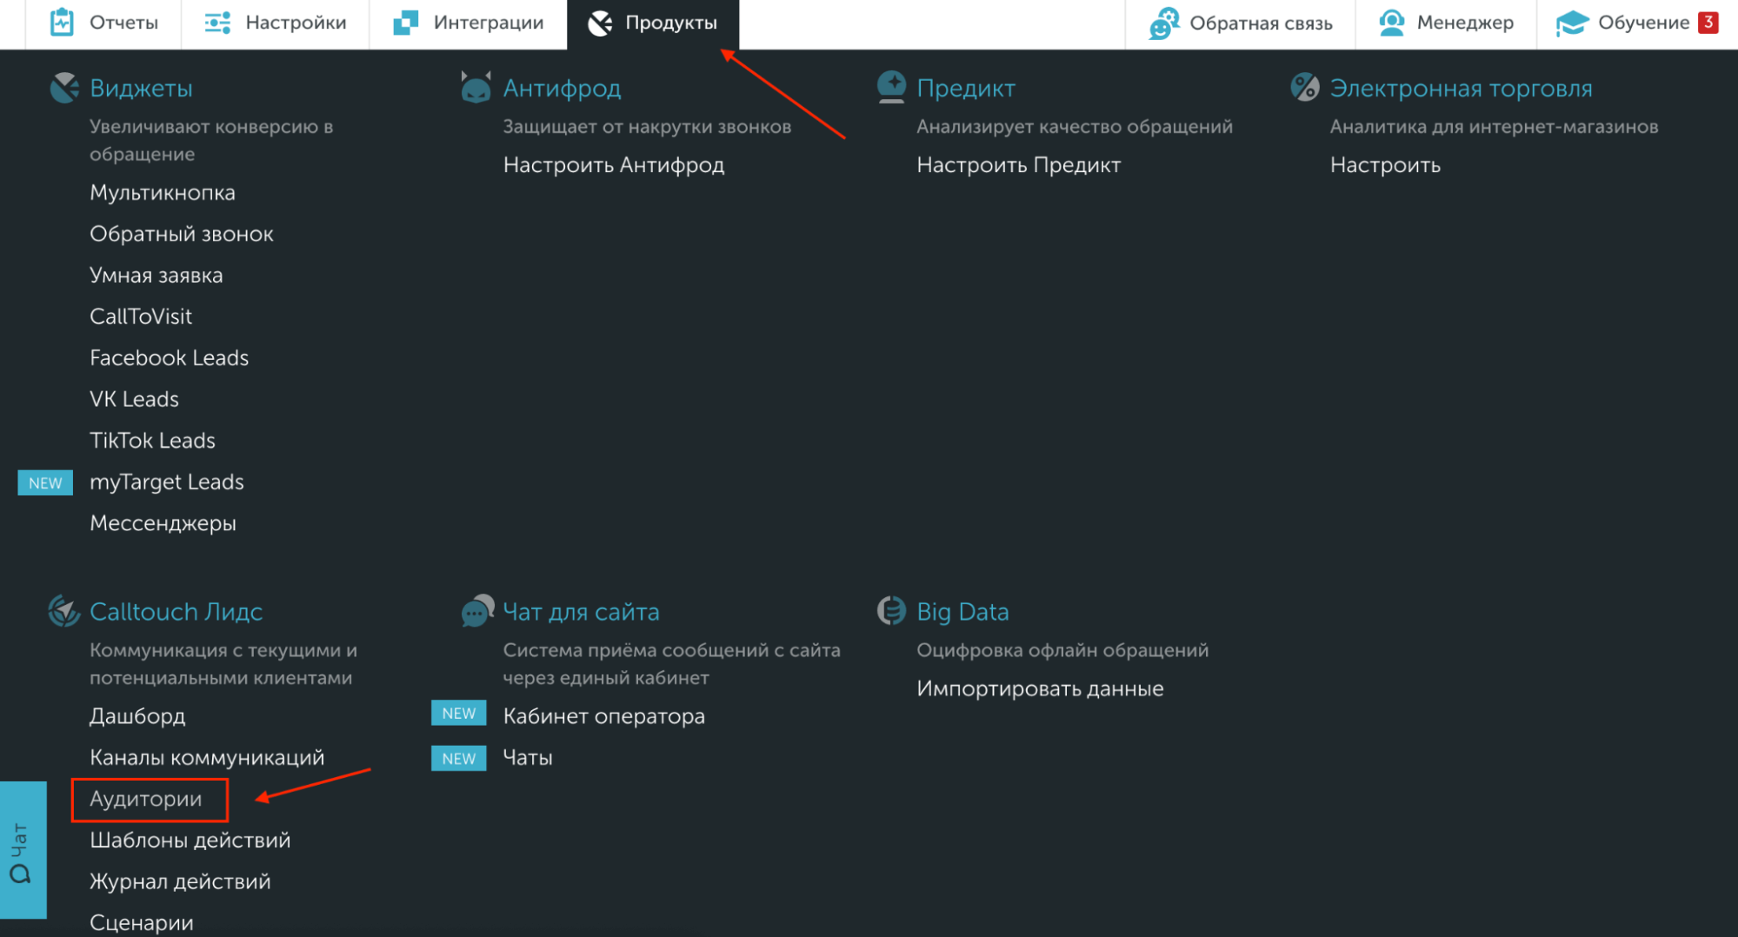Open the Отчеты menu tab
The width and height of the screenshot is (1738, 937).
click(104, 23)
